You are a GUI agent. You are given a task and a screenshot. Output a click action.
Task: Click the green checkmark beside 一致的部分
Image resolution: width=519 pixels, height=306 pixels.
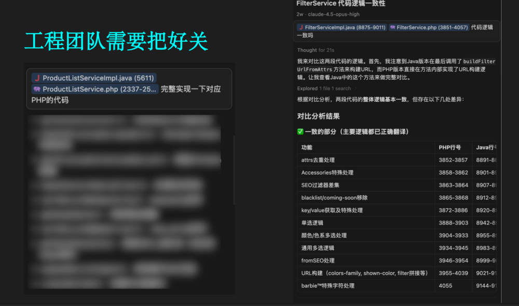point(301,132)
